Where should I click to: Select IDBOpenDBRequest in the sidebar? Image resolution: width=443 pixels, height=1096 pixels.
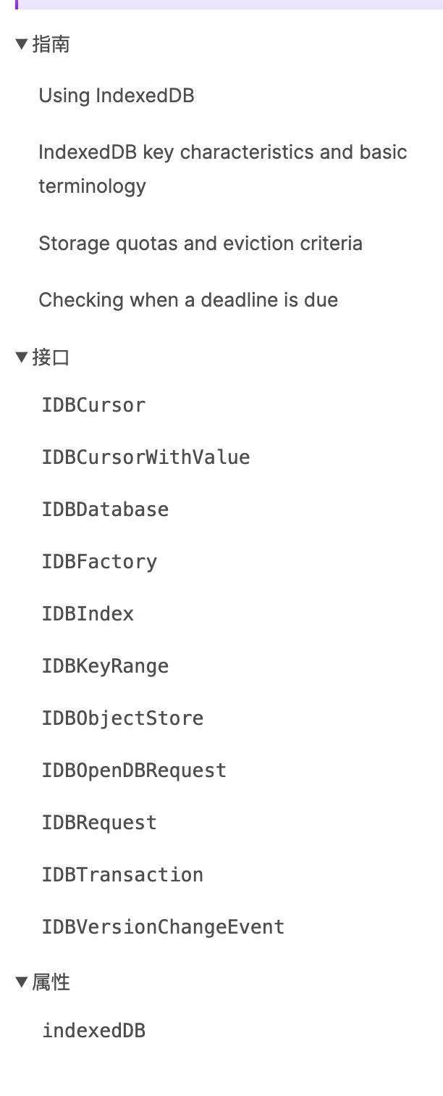(x=134, y=771)
